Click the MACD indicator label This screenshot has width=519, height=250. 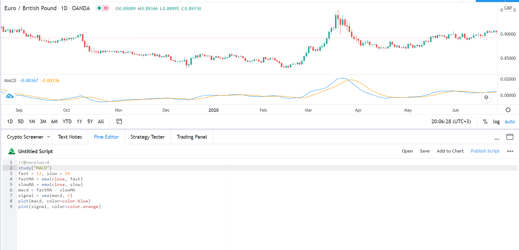tap(10, 81)
